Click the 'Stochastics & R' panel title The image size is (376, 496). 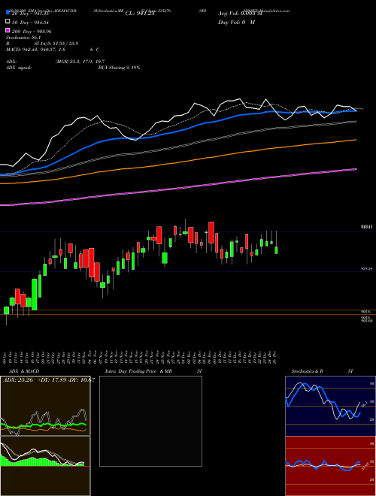tap(307, 370)
